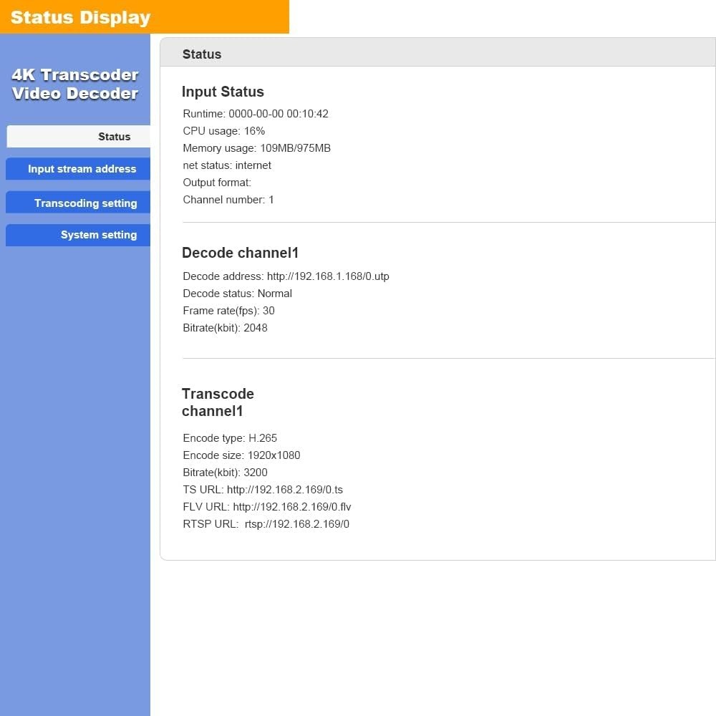Click the Input Status section heading
The image size is (716, 716).
[223, 92]
